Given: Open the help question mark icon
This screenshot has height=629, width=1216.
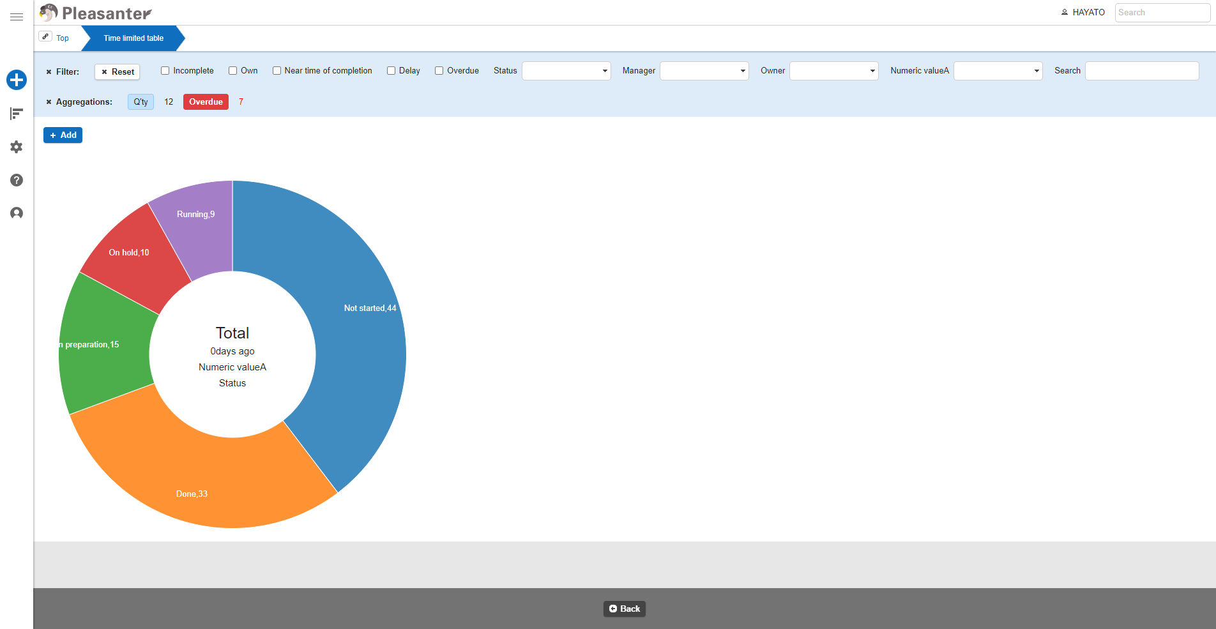Looking at the screenshot, I should (x=17, y=180).
